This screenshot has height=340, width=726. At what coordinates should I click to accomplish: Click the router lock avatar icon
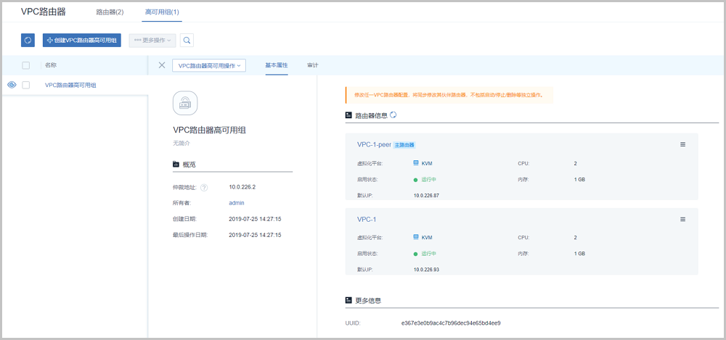(x=185, y=104)
